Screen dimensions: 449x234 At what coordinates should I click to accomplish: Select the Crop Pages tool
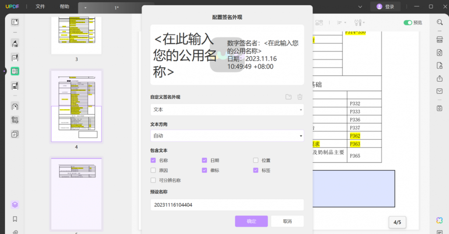[15, 120]
